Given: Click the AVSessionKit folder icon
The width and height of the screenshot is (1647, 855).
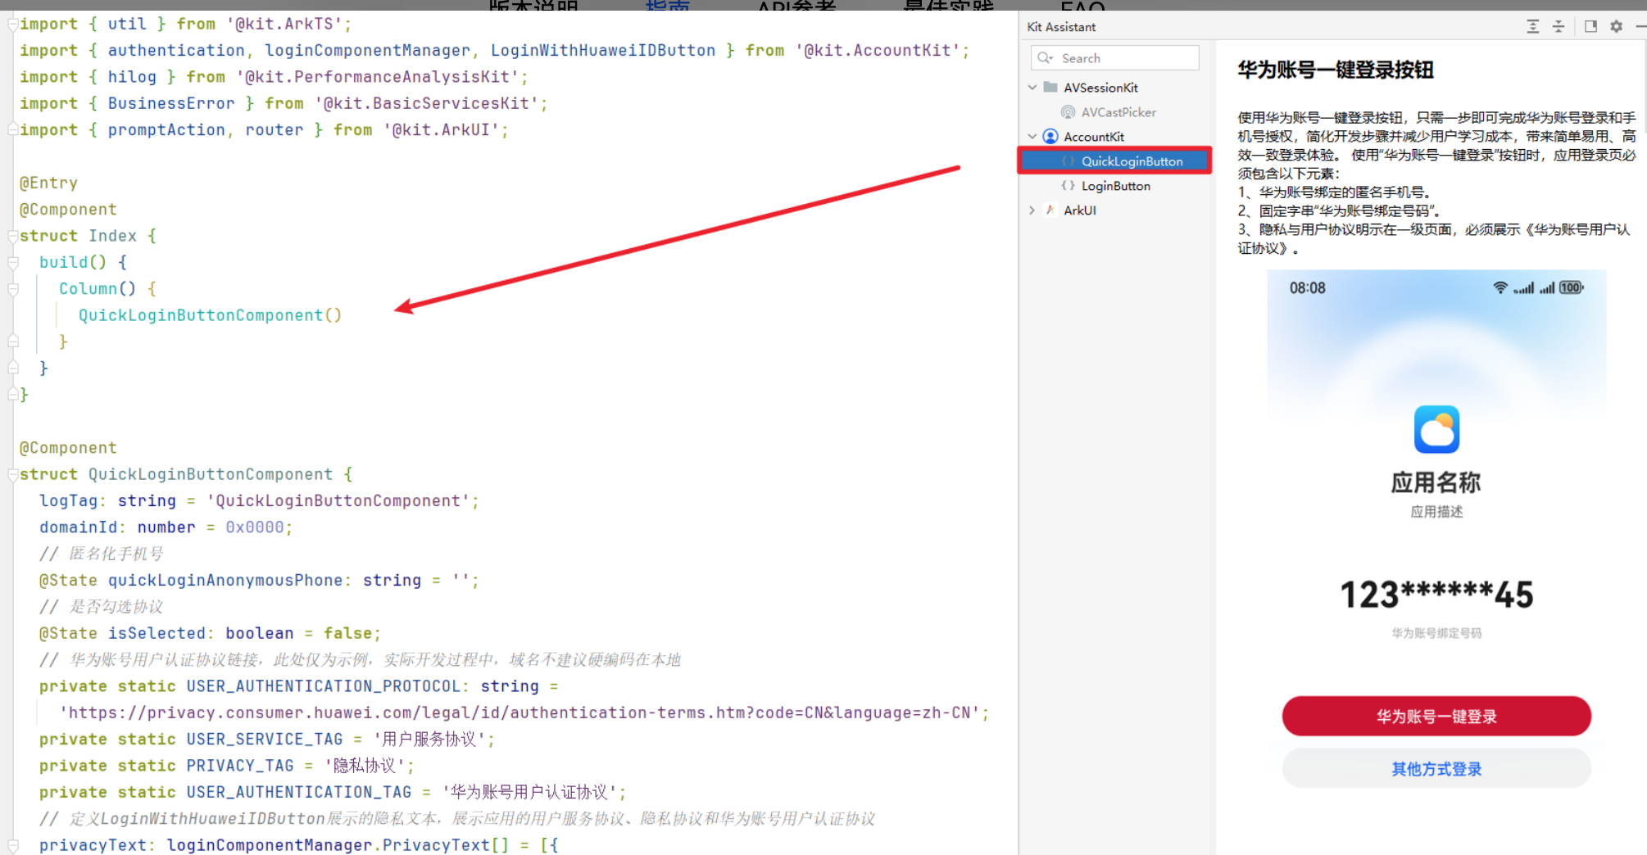Looking at the screenshot, I should click(1050, 87).
